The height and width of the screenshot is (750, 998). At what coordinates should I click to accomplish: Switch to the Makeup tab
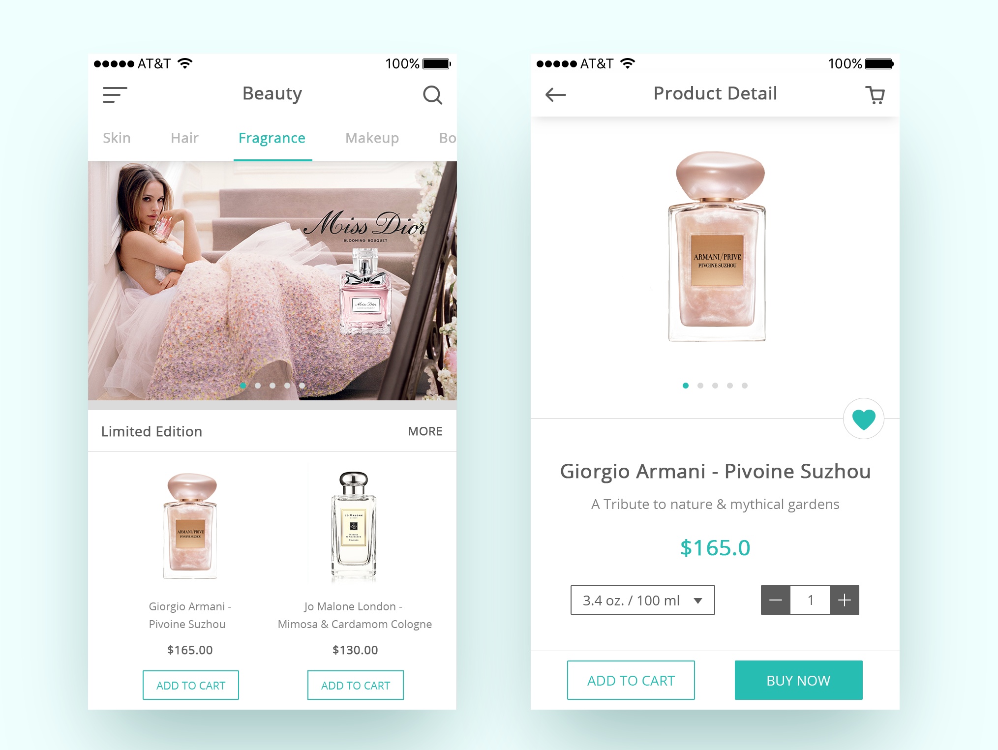click(372, 138)
